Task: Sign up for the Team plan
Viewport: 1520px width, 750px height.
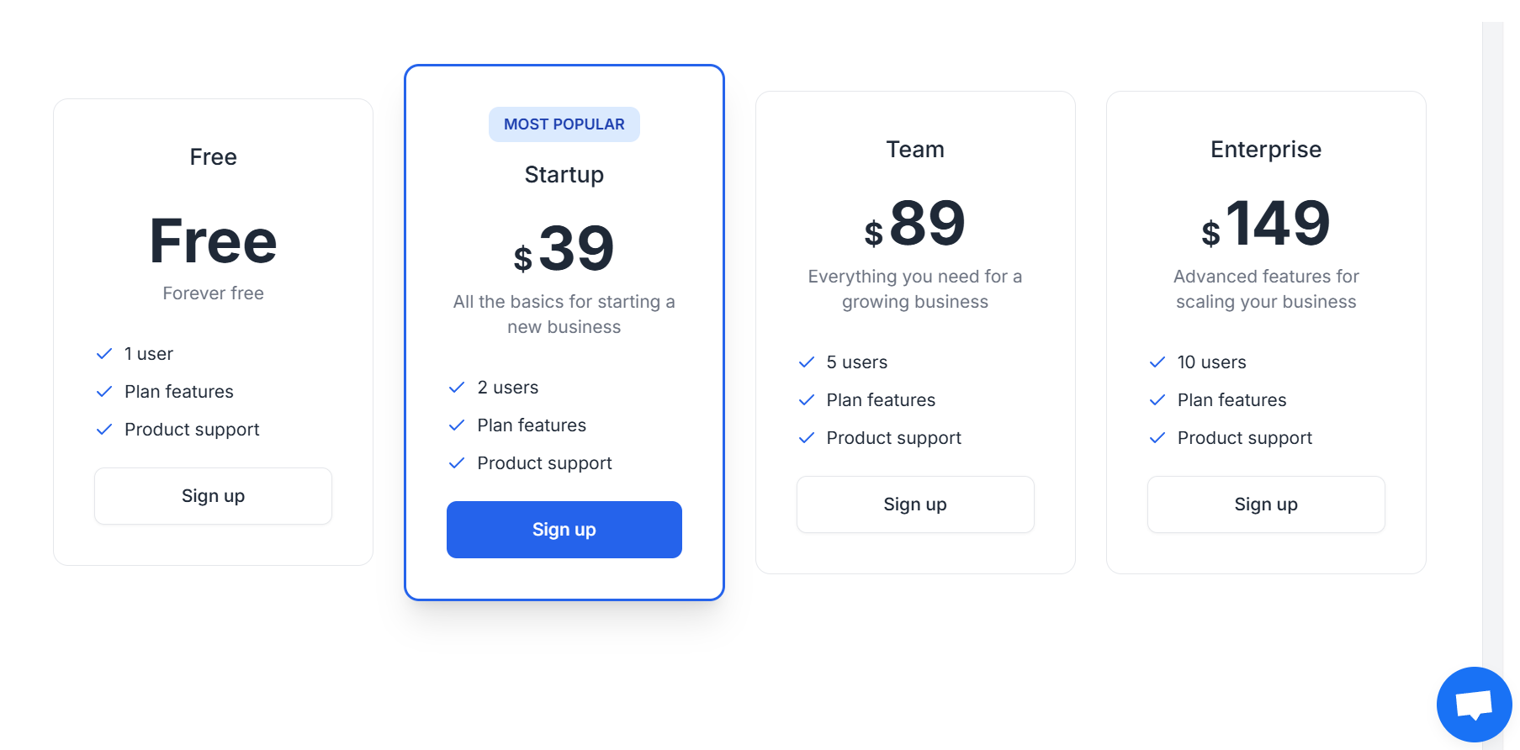Action: [915, 504]
